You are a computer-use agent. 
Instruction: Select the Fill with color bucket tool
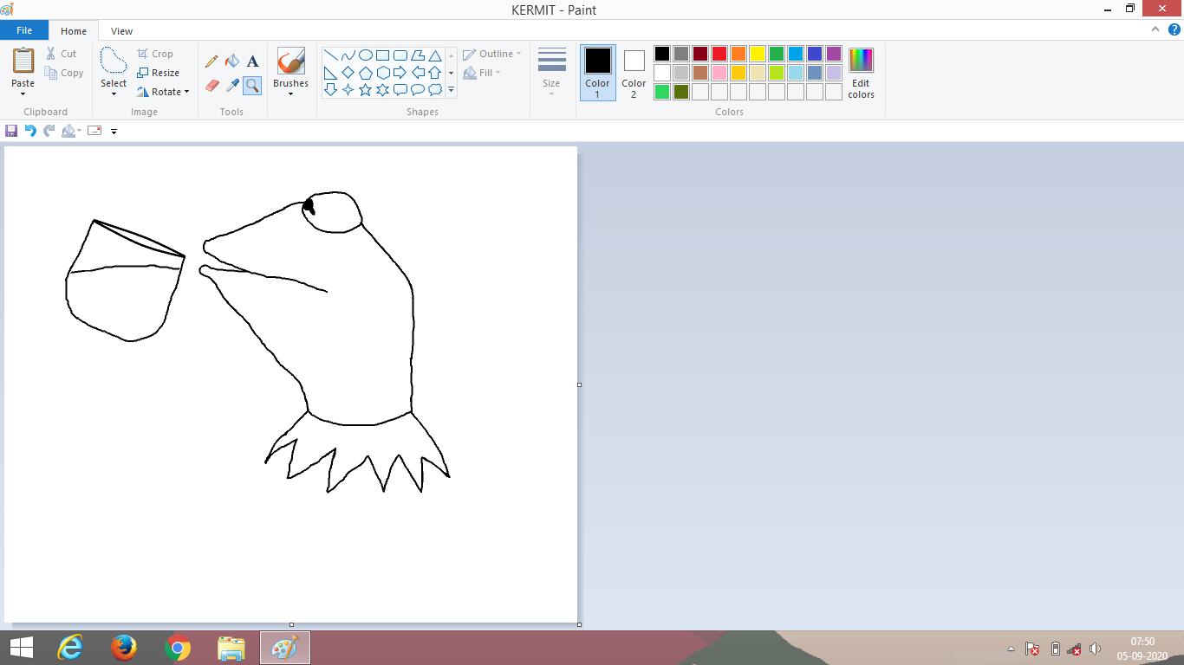[232, 61]
